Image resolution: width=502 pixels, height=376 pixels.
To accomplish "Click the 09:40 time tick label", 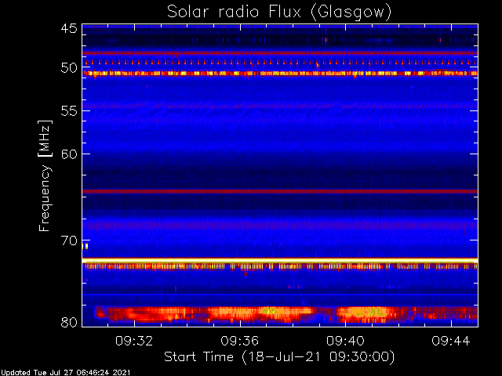I will (x=345, y=341).
